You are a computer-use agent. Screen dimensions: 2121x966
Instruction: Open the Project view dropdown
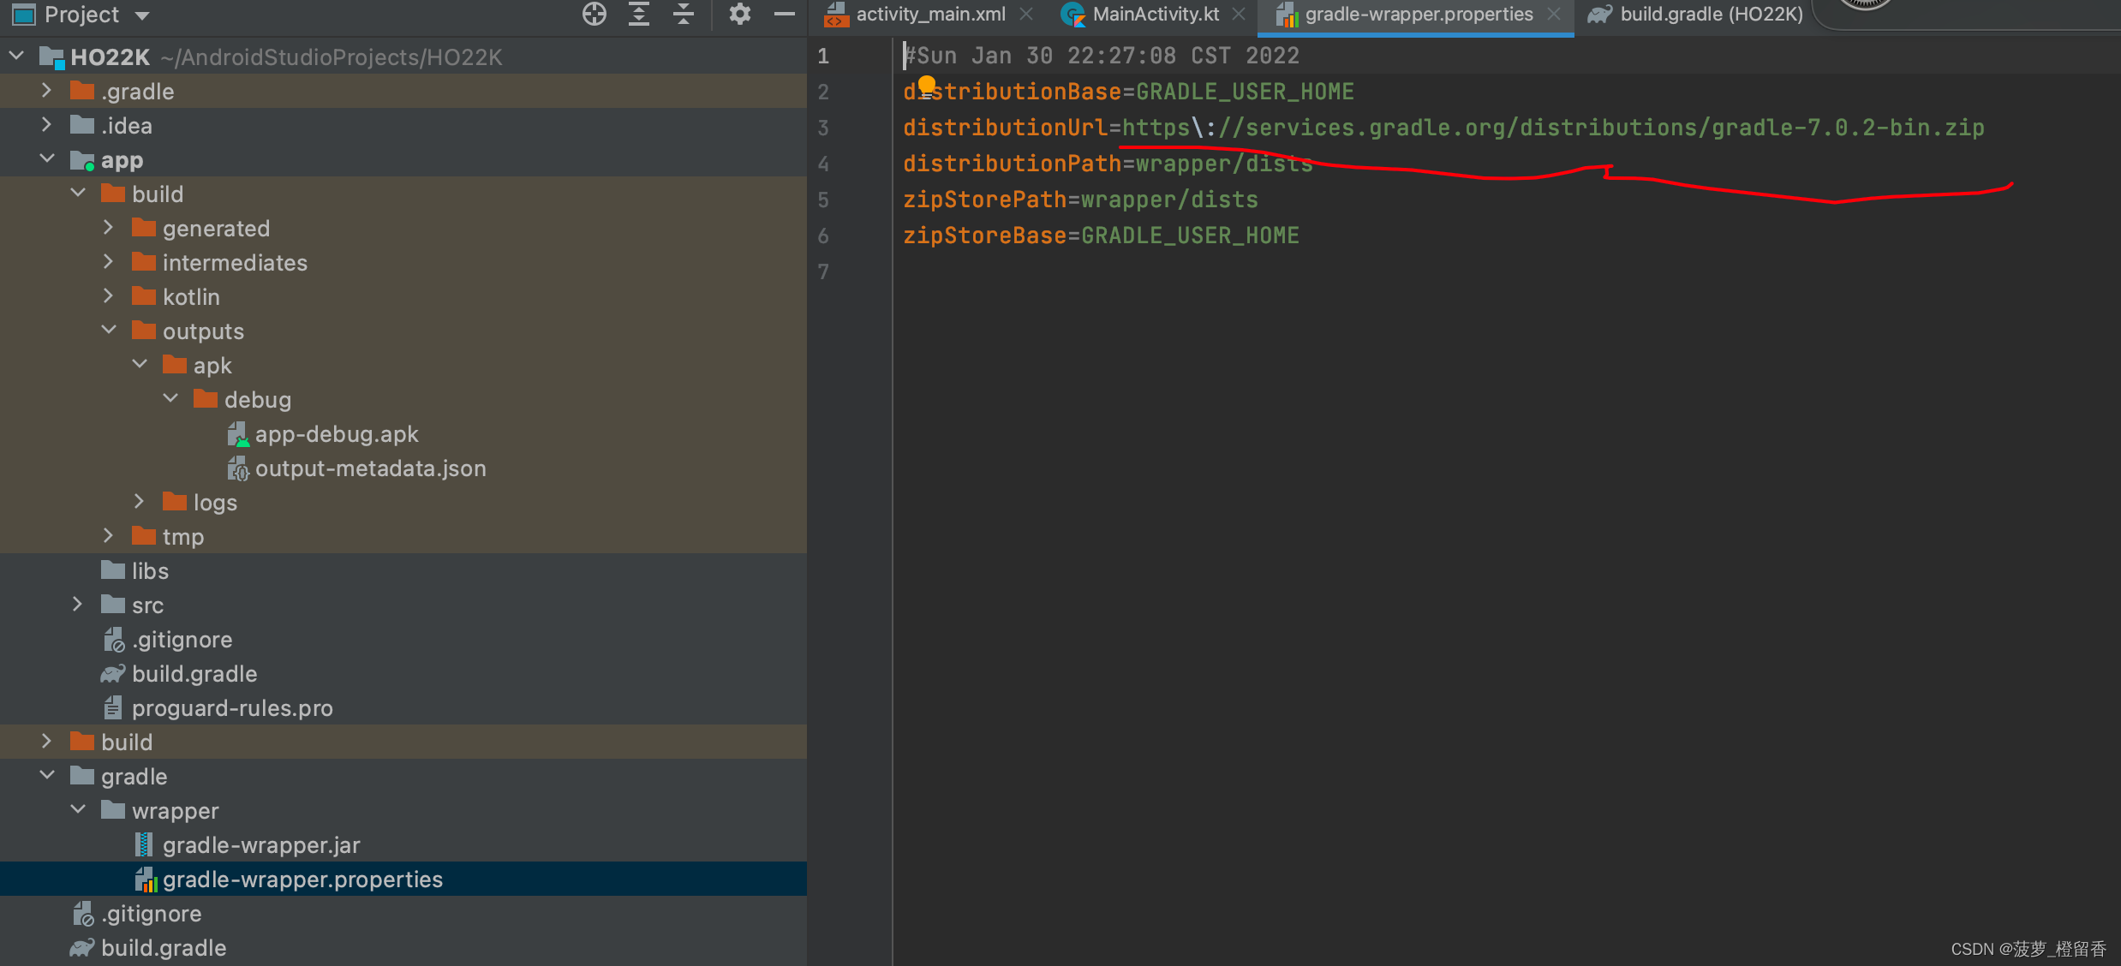click(x=142, y=15)
